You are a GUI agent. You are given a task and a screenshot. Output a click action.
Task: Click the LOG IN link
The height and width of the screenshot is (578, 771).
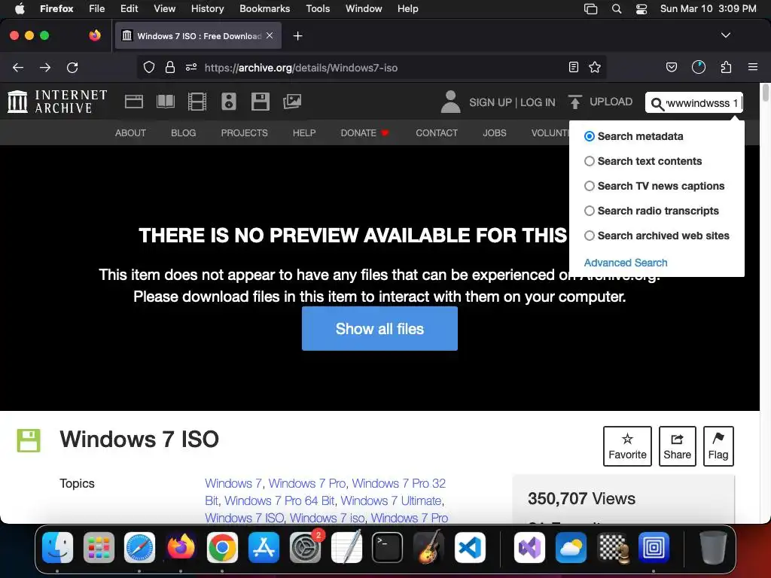(x=538, y=102)
